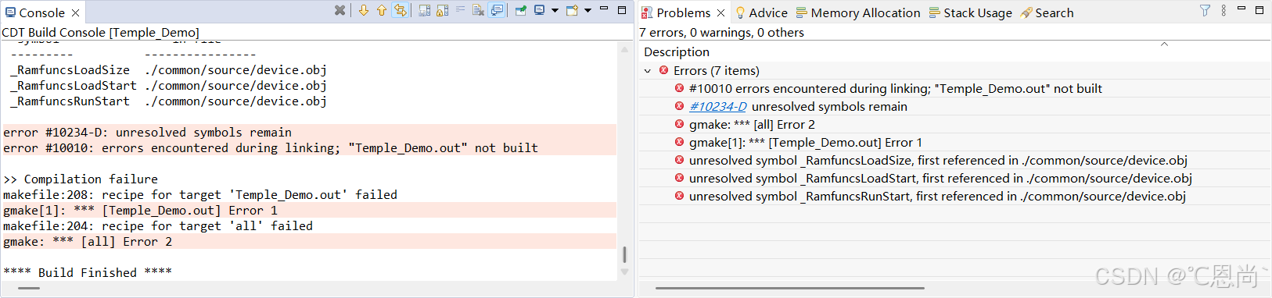Screen dimensions: 1272x298
Task: Select unresolved symbol _RamfuncsRunStart problem row
Action: coord(954,196)
